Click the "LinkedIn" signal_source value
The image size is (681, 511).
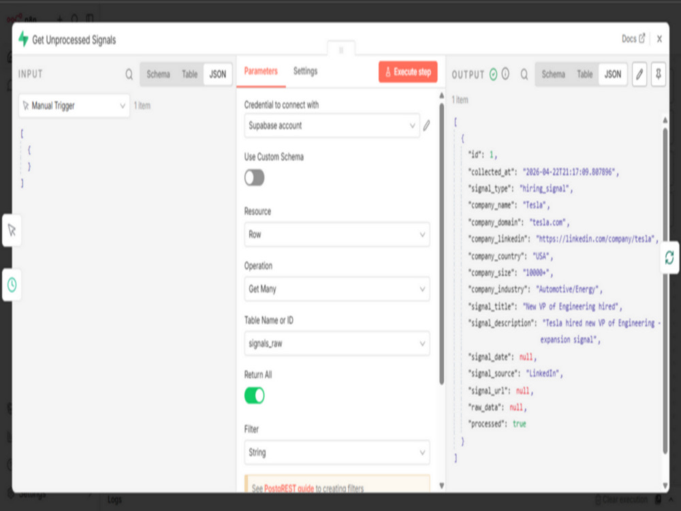pyautogui.click(x=544, y=373)
